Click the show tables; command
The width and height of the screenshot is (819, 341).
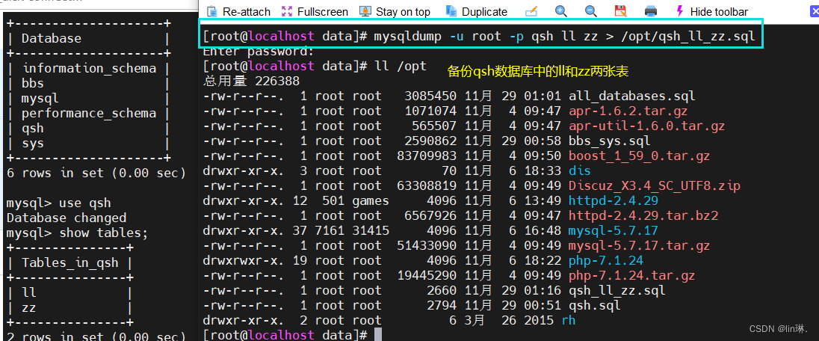(104, 233)
